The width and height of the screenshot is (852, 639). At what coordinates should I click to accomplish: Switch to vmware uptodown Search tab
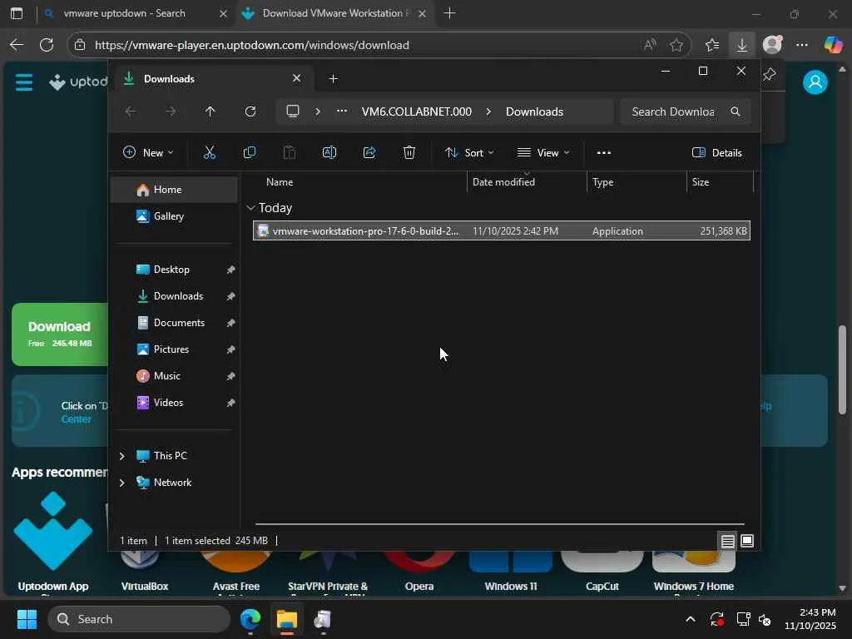pyautogui.click(x=126, y=13)
